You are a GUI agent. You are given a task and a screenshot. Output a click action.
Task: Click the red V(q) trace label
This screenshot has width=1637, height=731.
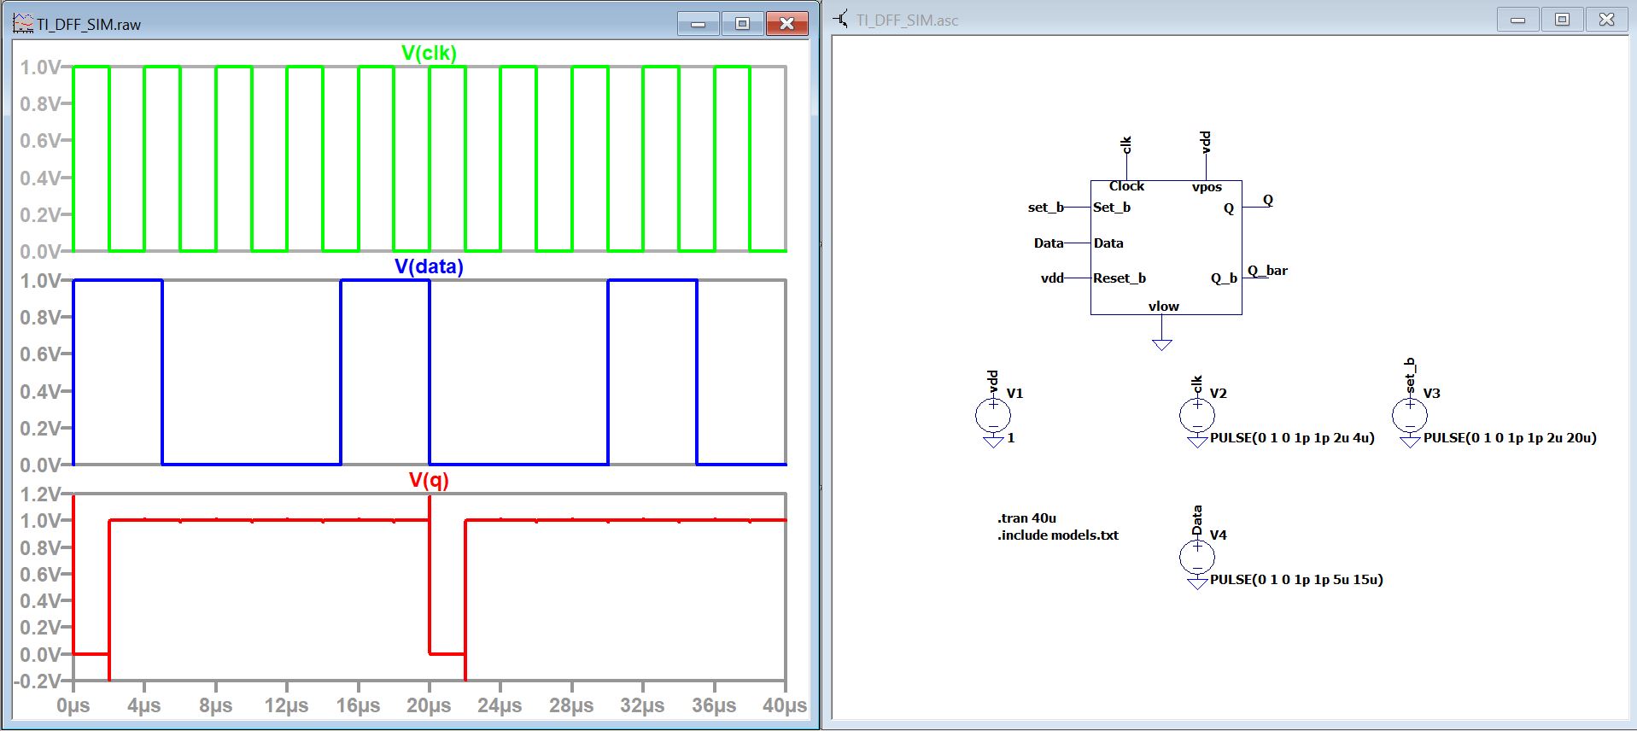(429, 480)
